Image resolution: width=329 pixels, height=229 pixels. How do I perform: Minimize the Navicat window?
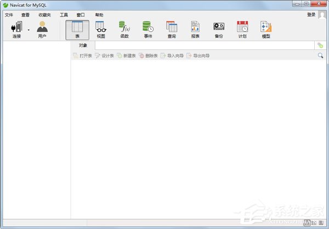click(x=297, y=4)
